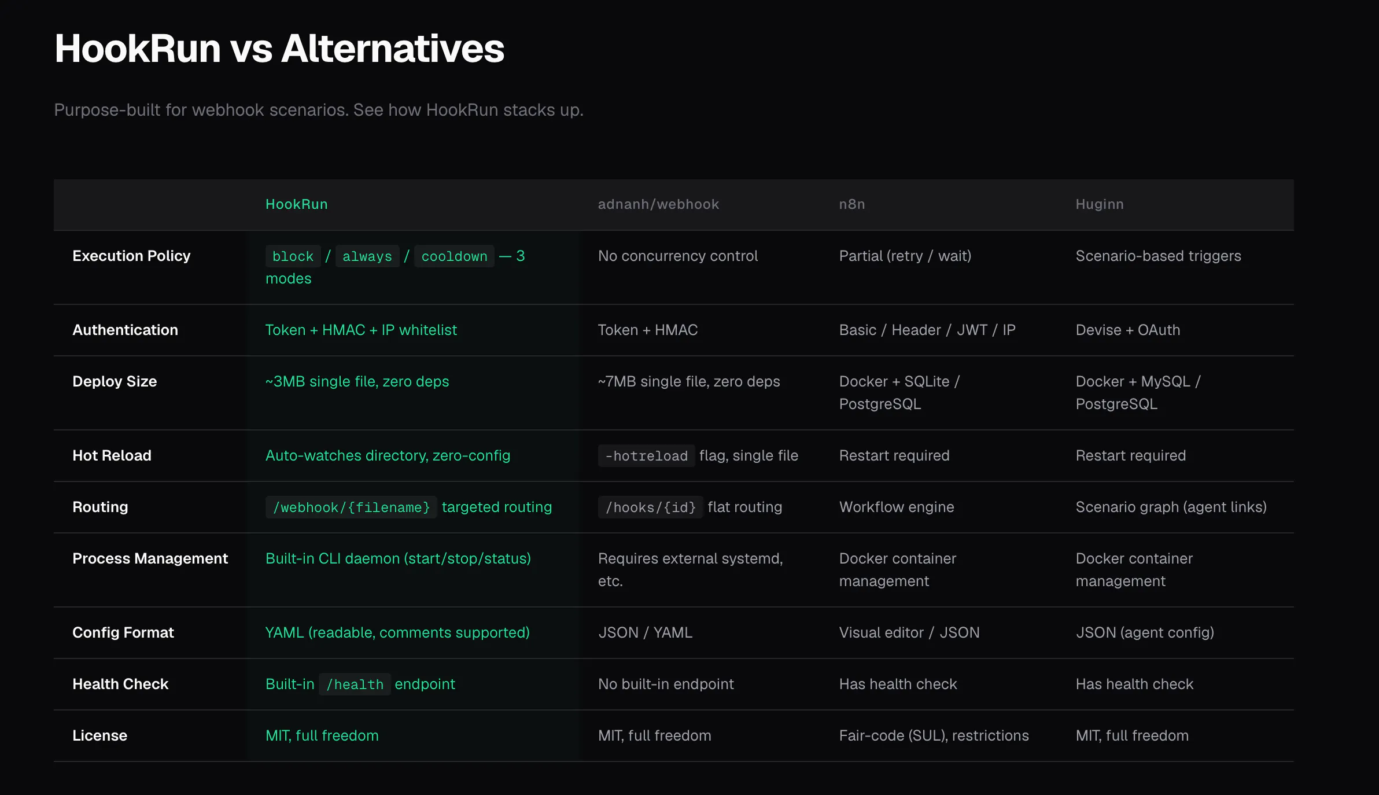
Task: Select "Devise + OAuth" cell
Action: (x=1128, y=330)
